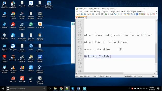Click the Open file icon in Notepad++ toolbar
162x91 pixels.
point(79,14)
